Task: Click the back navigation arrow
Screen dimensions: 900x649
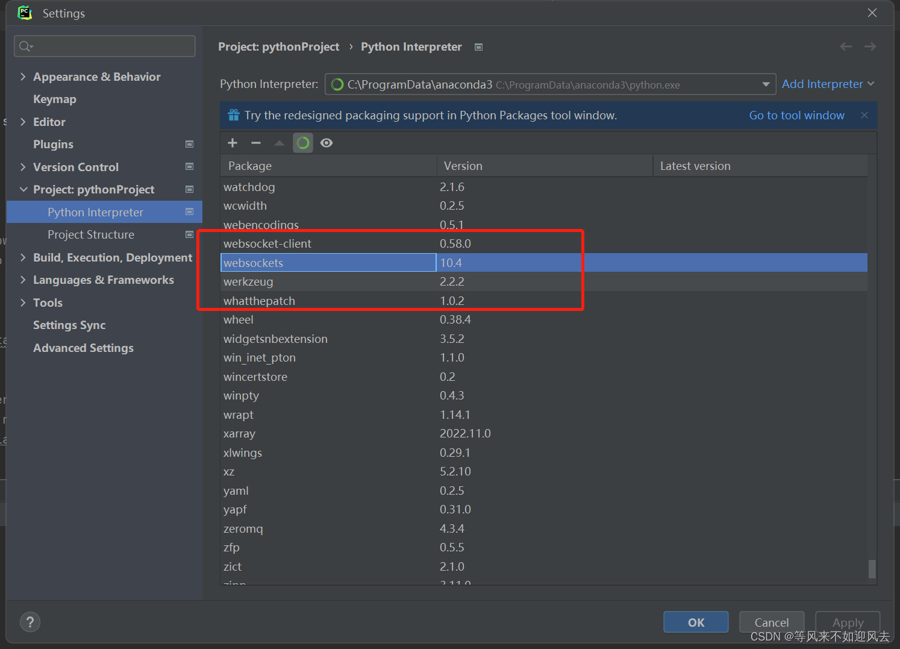Action: click(846, 46)
